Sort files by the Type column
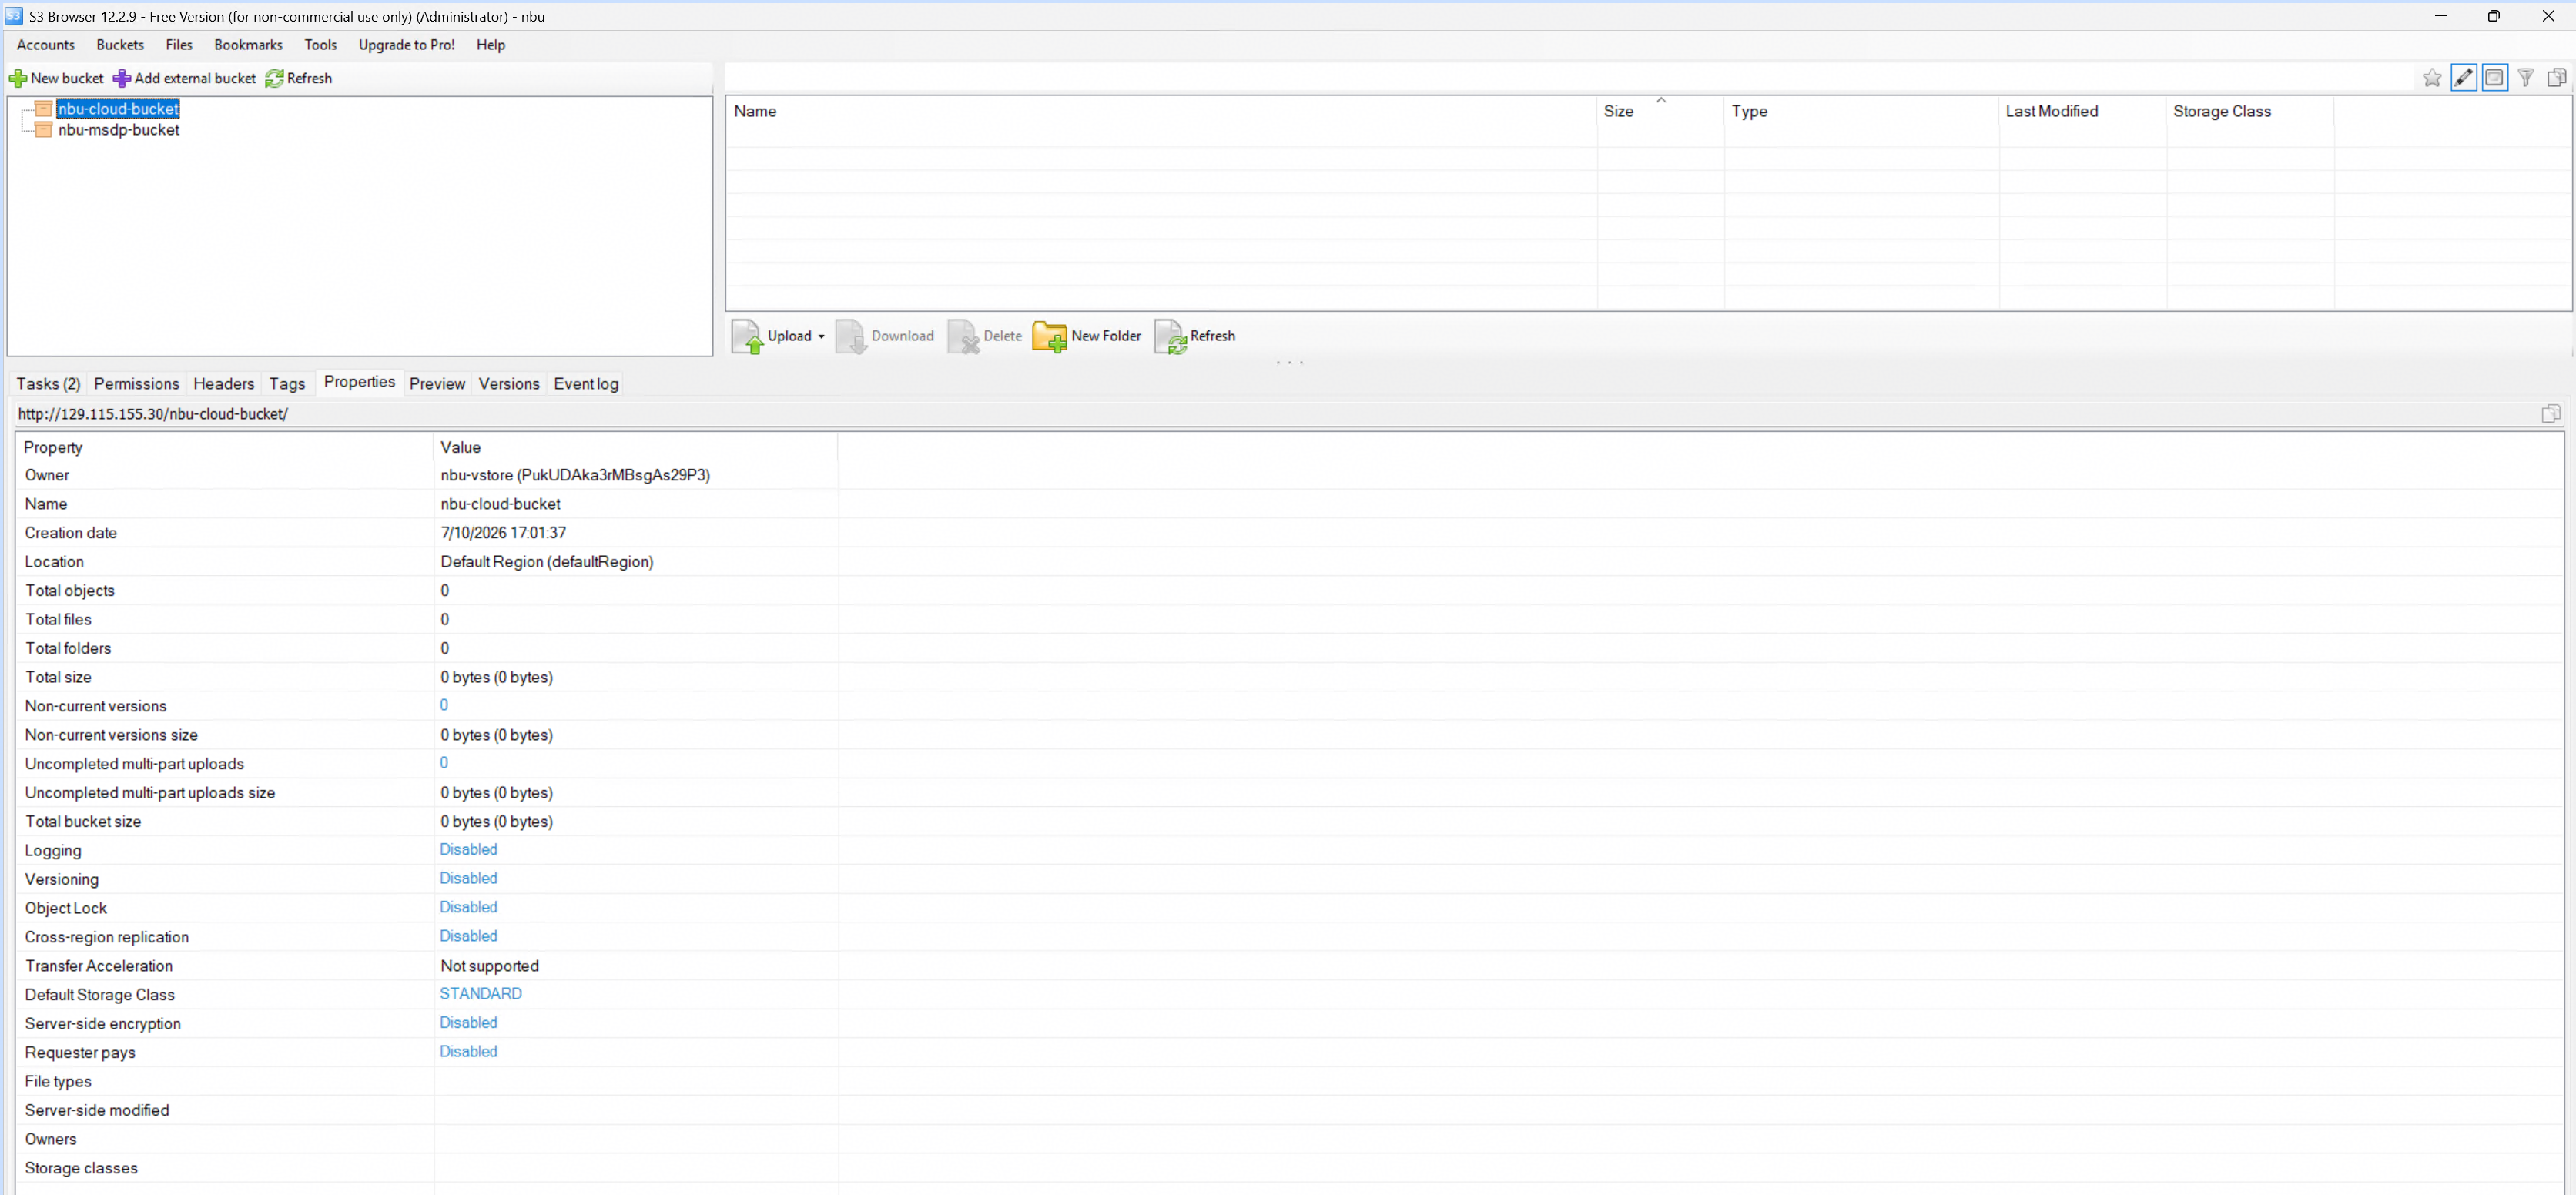This screenshot has width=2576, height=1195. tap(1862, 112)
